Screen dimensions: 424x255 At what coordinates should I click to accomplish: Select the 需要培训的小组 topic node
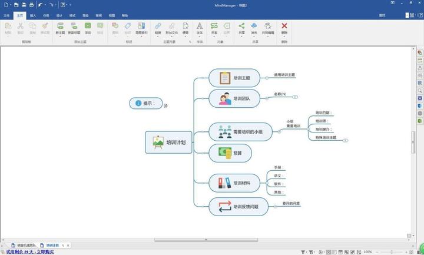coord(241,132)
